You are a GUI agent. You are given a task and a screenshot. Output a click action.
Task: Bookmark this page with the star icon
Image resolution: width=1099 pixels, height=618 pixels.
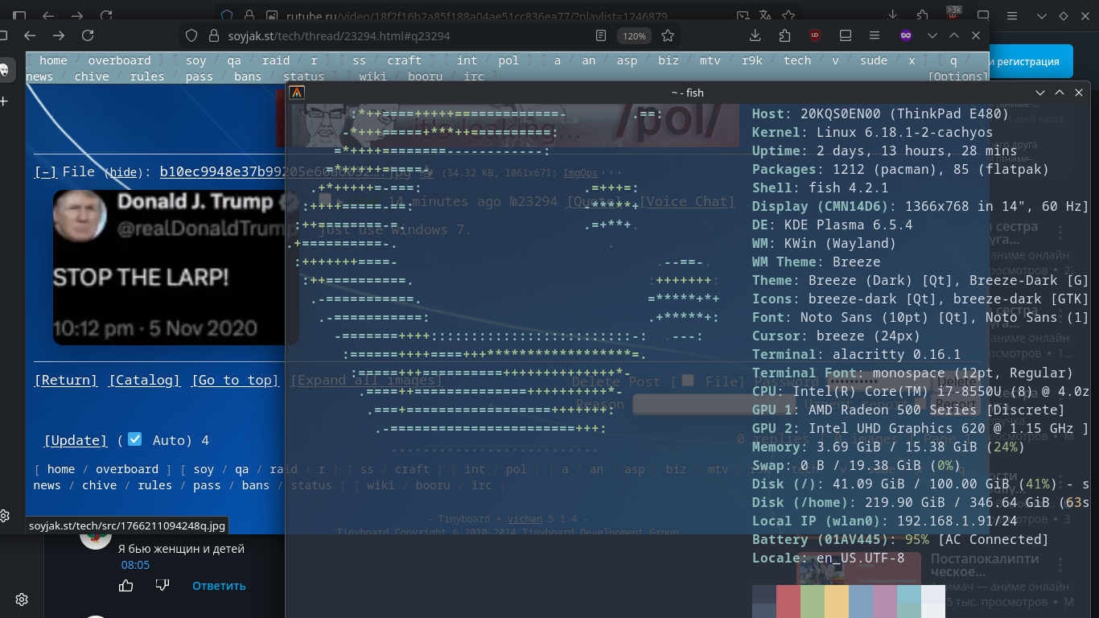pos(667,35)
